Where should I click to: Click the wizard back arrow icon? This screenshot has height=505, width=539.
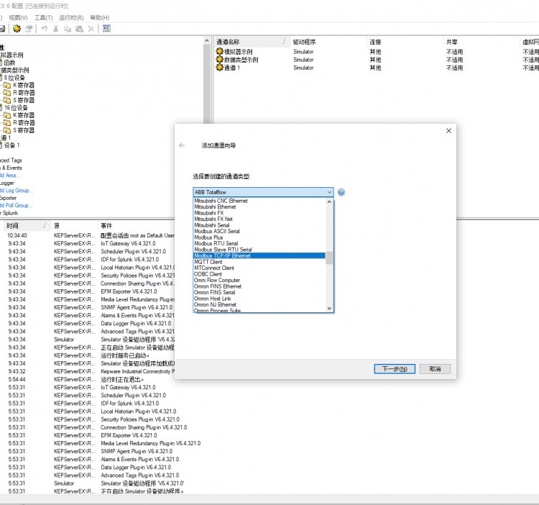coord(182,145)
